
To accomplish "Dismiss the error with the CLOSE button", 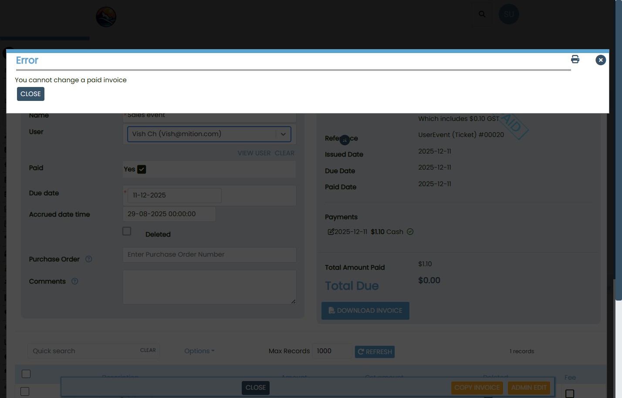I will click(30, 94).
